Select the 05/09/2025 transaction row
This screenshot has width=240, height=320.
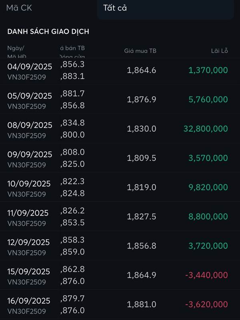pos(120,100)
